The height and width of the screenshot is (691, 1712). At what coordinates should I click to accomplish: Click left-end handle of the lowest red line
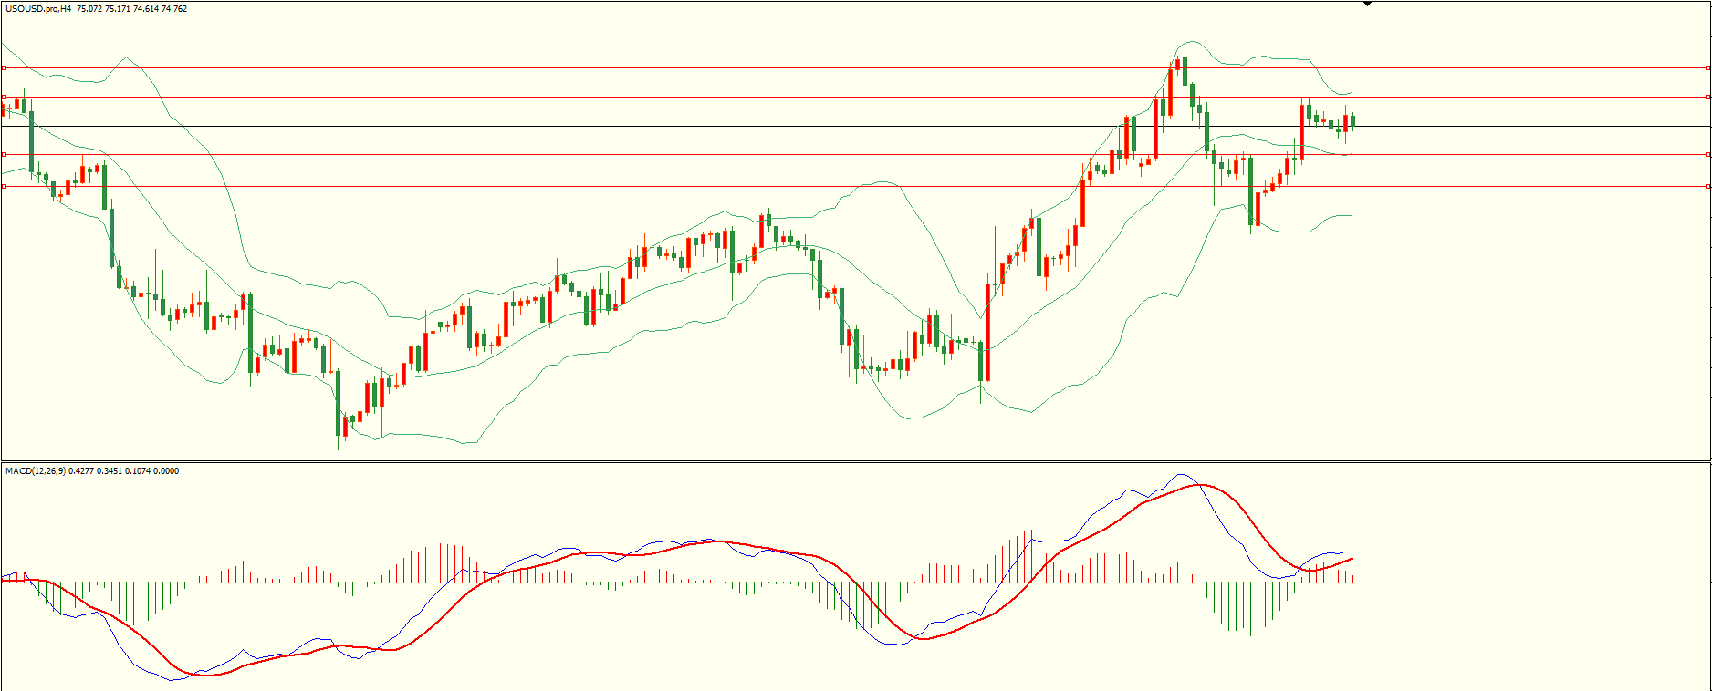[4, 186]
